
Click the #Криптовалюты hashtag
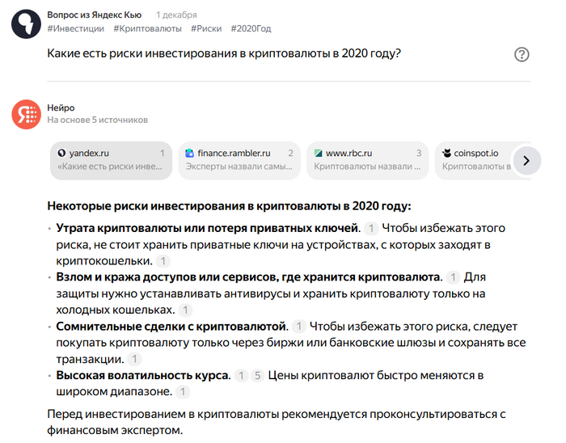(x=147, y=28)
